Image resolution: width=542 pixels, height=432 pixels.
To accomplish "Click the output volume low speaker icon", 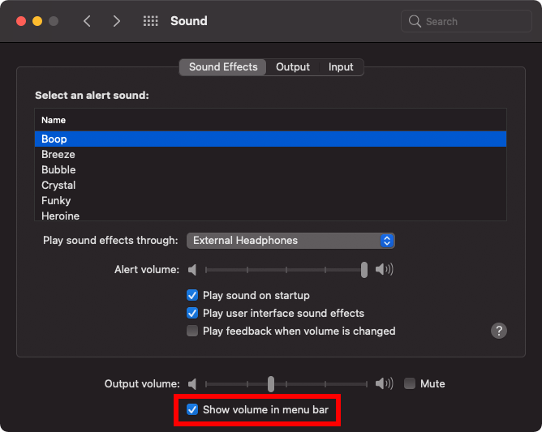I will pyautogui.click(x=192, y=383).
